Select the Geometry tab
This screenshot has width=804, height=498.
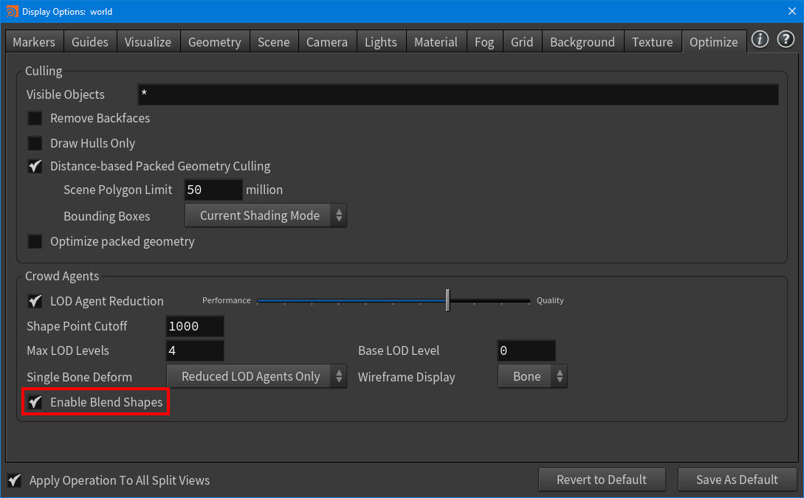(215, 42)
